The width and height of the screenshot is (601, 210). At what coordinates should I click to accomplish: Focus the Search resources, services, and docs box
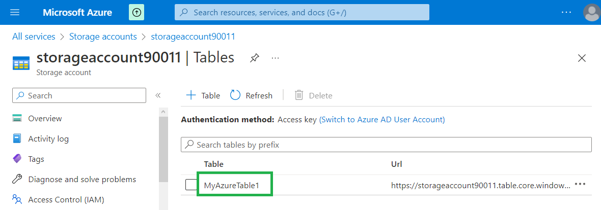(x=302, y=12)
